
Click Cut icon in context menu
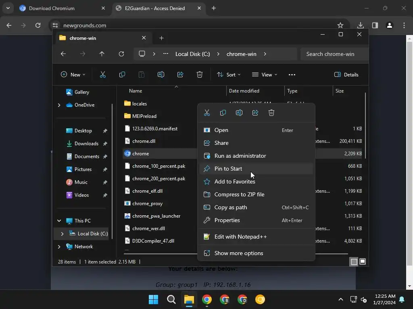coord(207,113)
